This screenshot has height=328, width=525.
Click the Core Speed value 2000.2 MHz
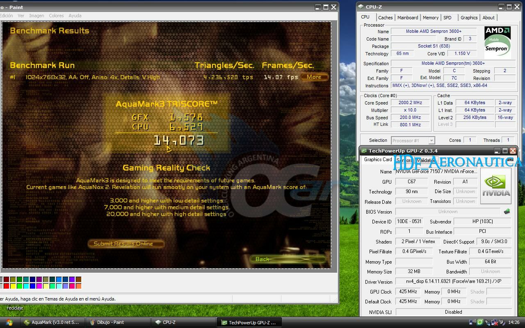click(410, 103)
